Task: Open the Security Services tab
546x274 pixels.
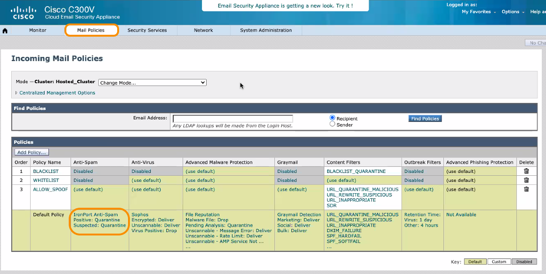Action: 147,30
